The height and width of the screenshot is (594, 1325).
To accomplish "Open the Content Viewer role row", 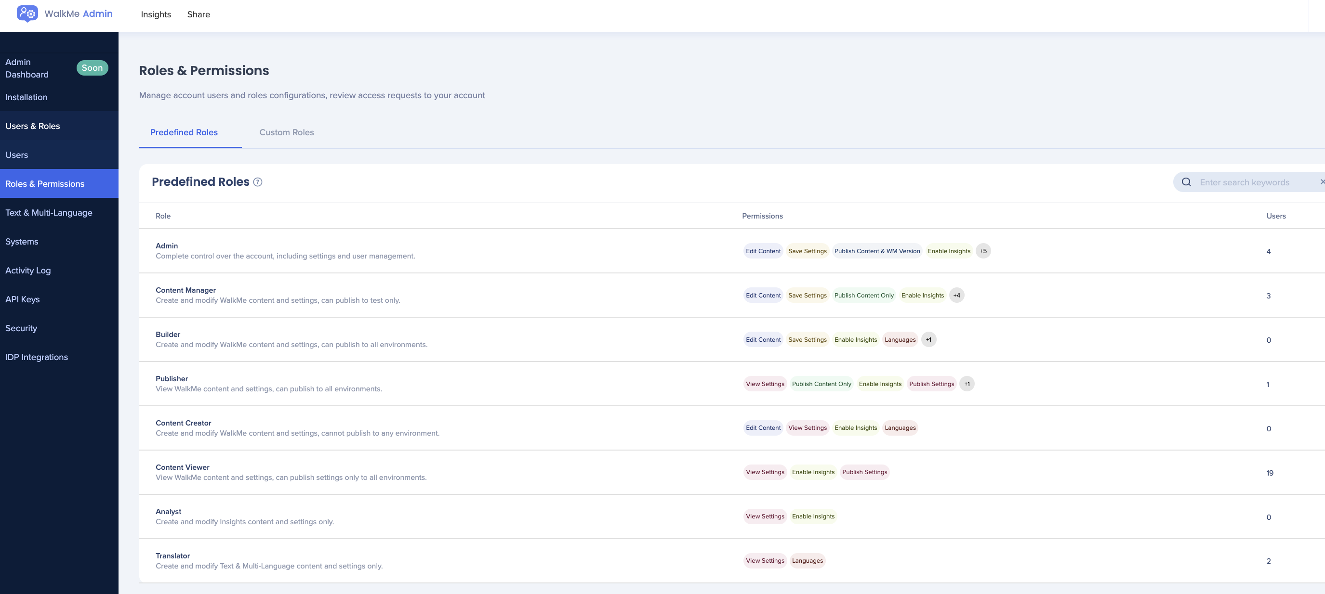I will (x=183, y=467).
